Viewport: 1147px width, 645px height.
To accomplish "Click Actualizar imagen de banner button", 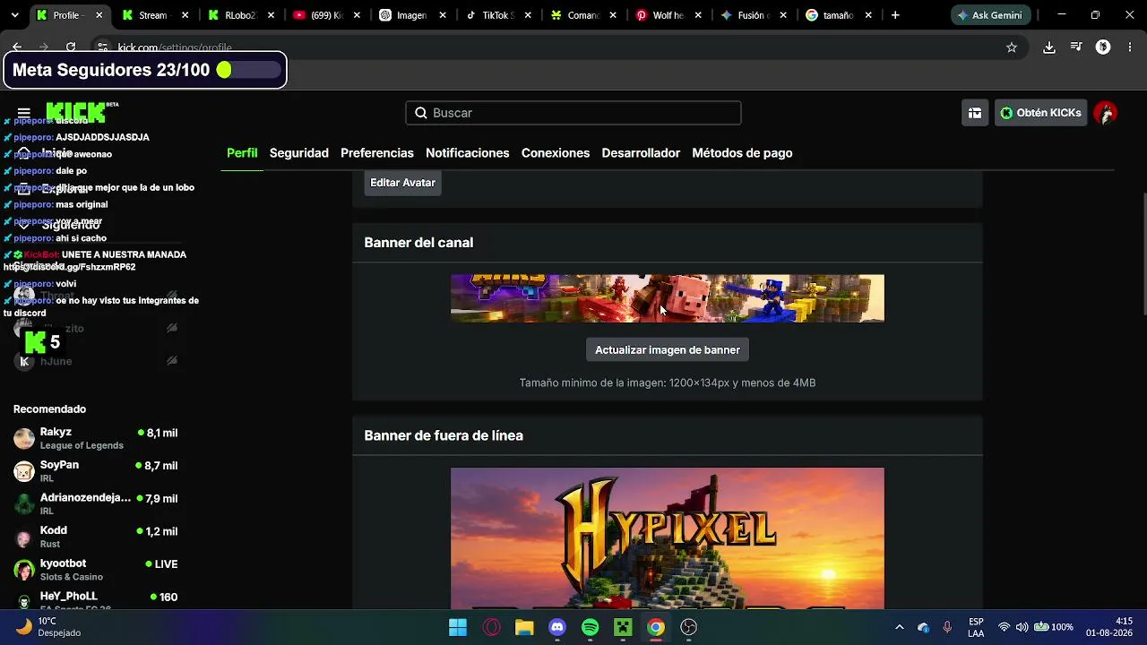I will coord(668,350).
